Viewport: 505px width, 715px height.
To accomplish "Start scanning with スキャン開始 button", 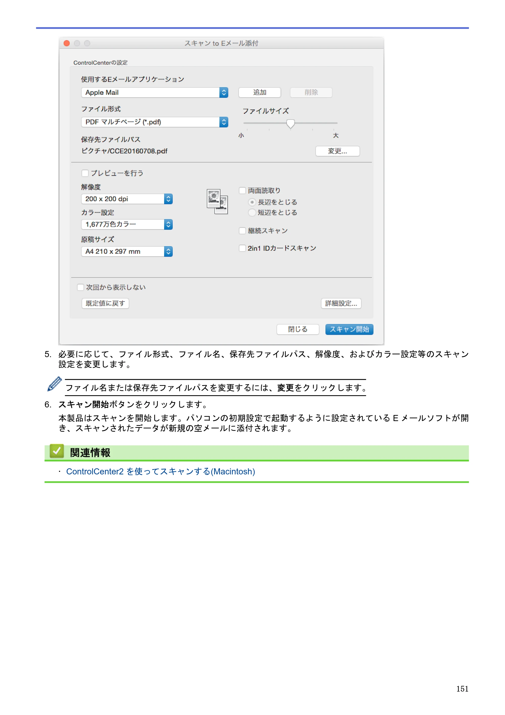I will coord(349,330).
